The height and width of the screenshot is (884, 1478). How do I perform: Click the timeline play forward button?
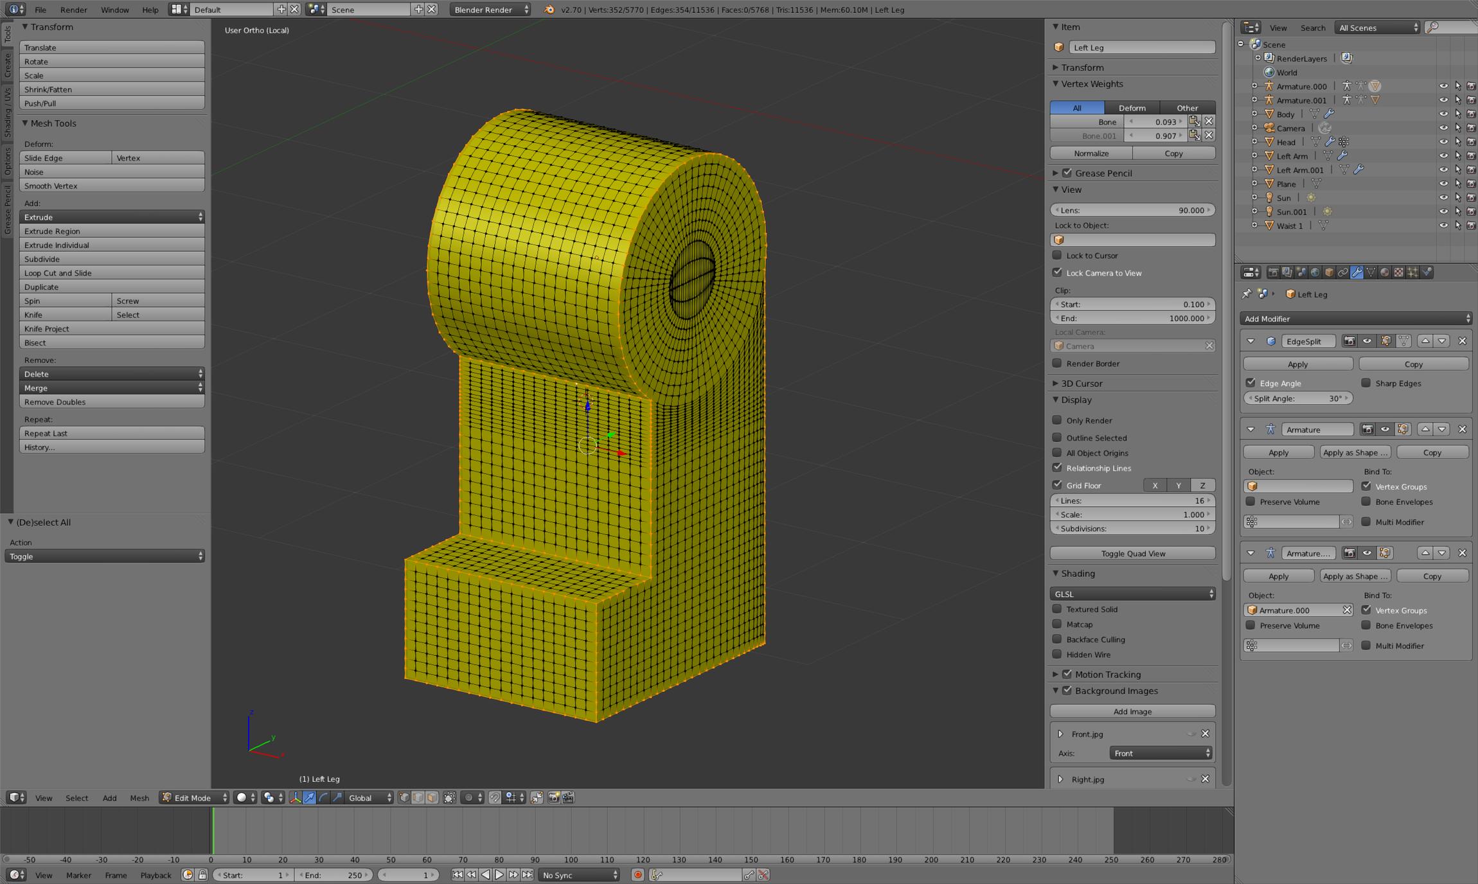click(499, 874)
